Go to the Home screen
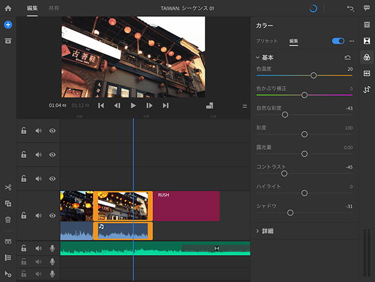Viewport: 375px width, 282px height. tap(8, 8)
